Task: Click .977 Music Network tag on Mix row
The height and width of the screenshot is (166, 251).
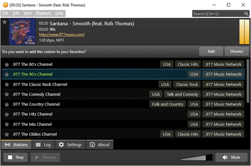Action: pyautogui.click(x=223, y=124)
